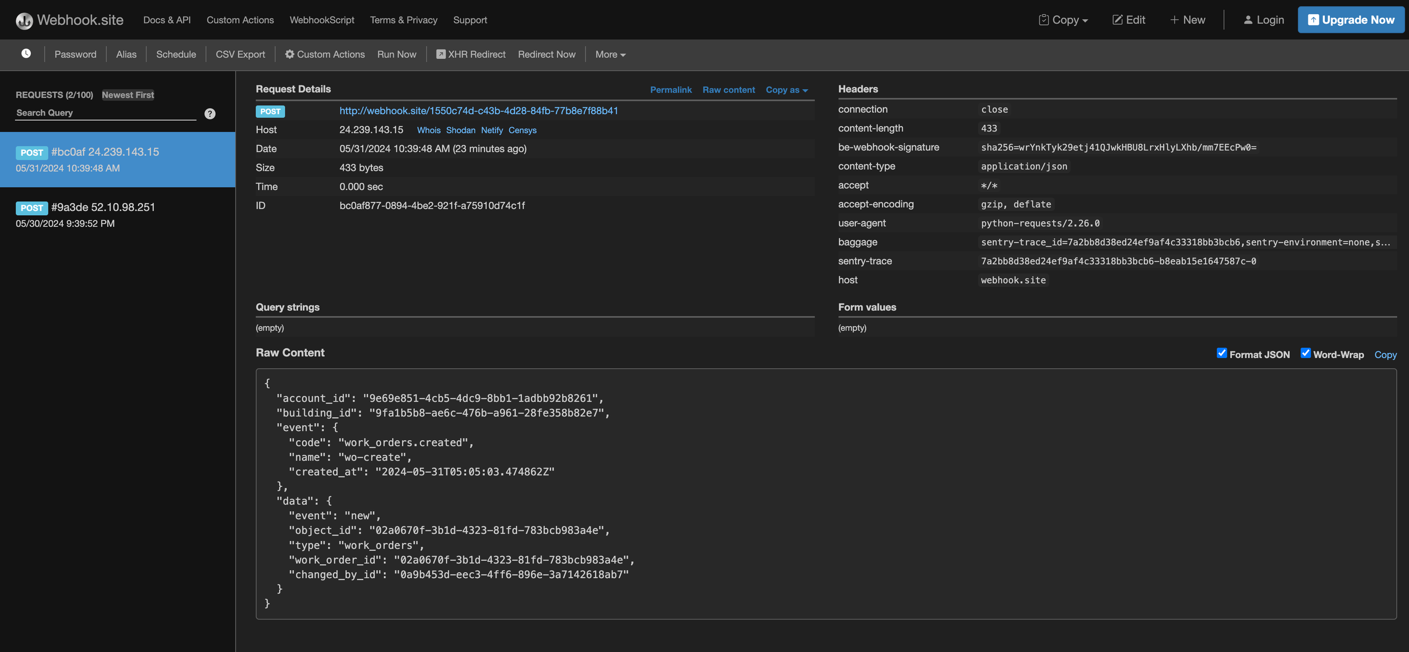Click the Upgrade Now button
Screen dimensions: 1409x652
pos(1351,20)
